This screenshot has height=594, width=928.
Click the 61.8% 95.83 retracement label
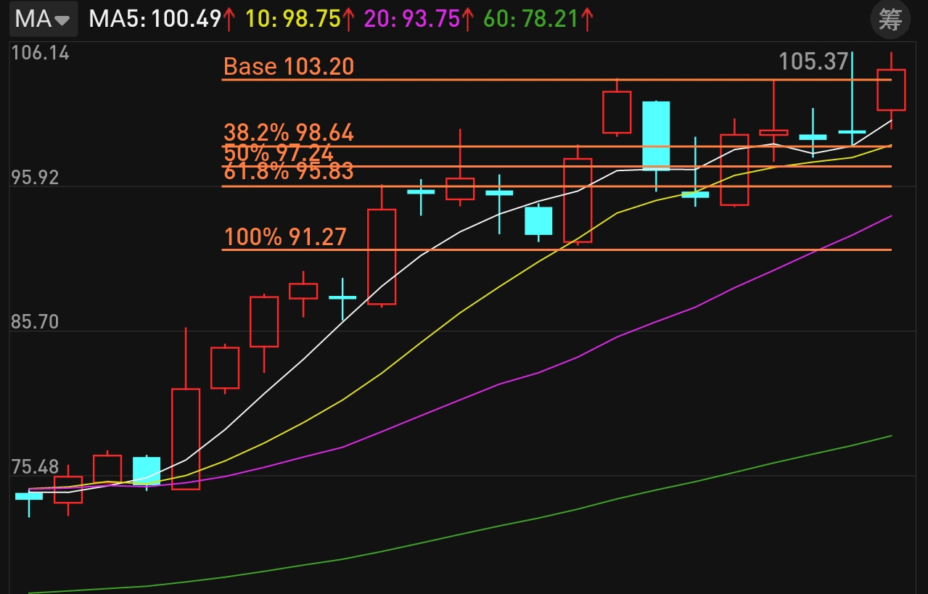(x=289, y=171)
